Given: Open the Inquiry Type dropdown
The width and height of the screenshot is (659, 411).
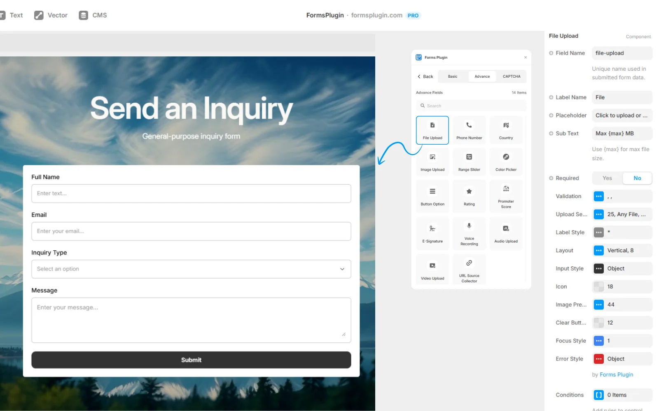Looking at the screenshot, I should [191, 269].
